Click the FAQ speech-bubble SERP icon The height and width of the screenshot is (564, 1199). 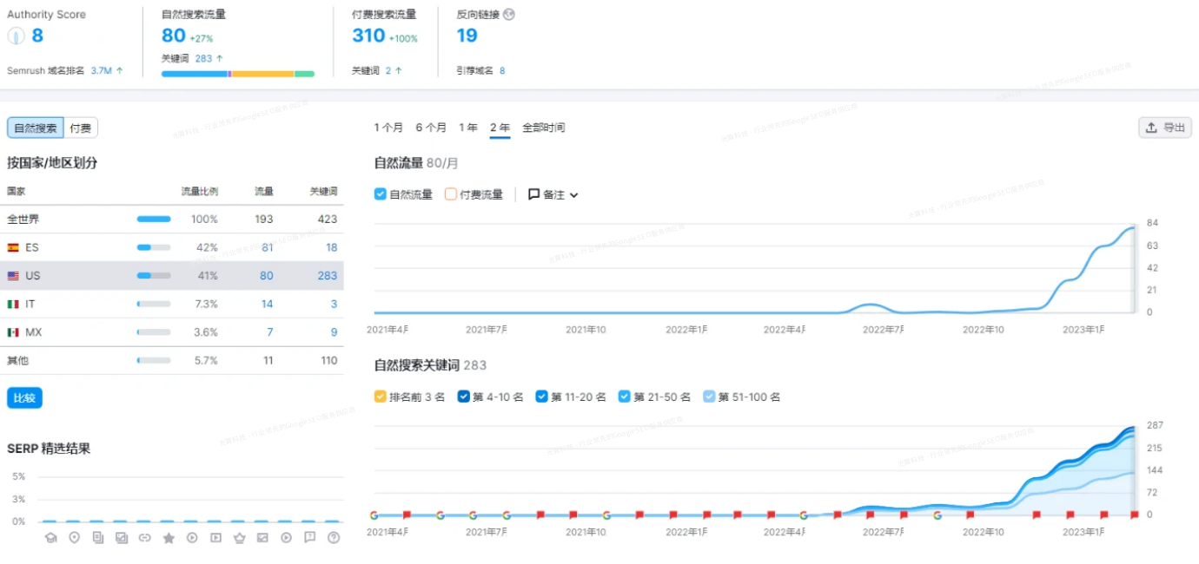tap(310, 536)
